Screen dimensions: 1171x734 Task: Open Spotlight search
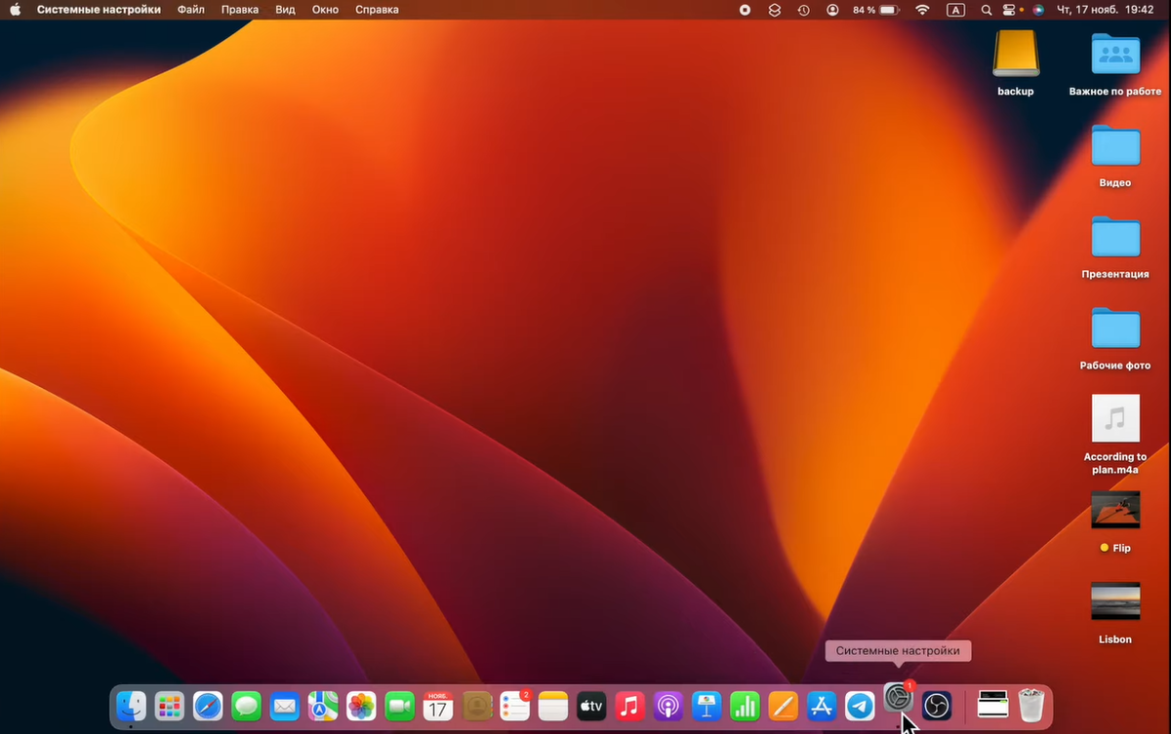(x=987, y=10)
